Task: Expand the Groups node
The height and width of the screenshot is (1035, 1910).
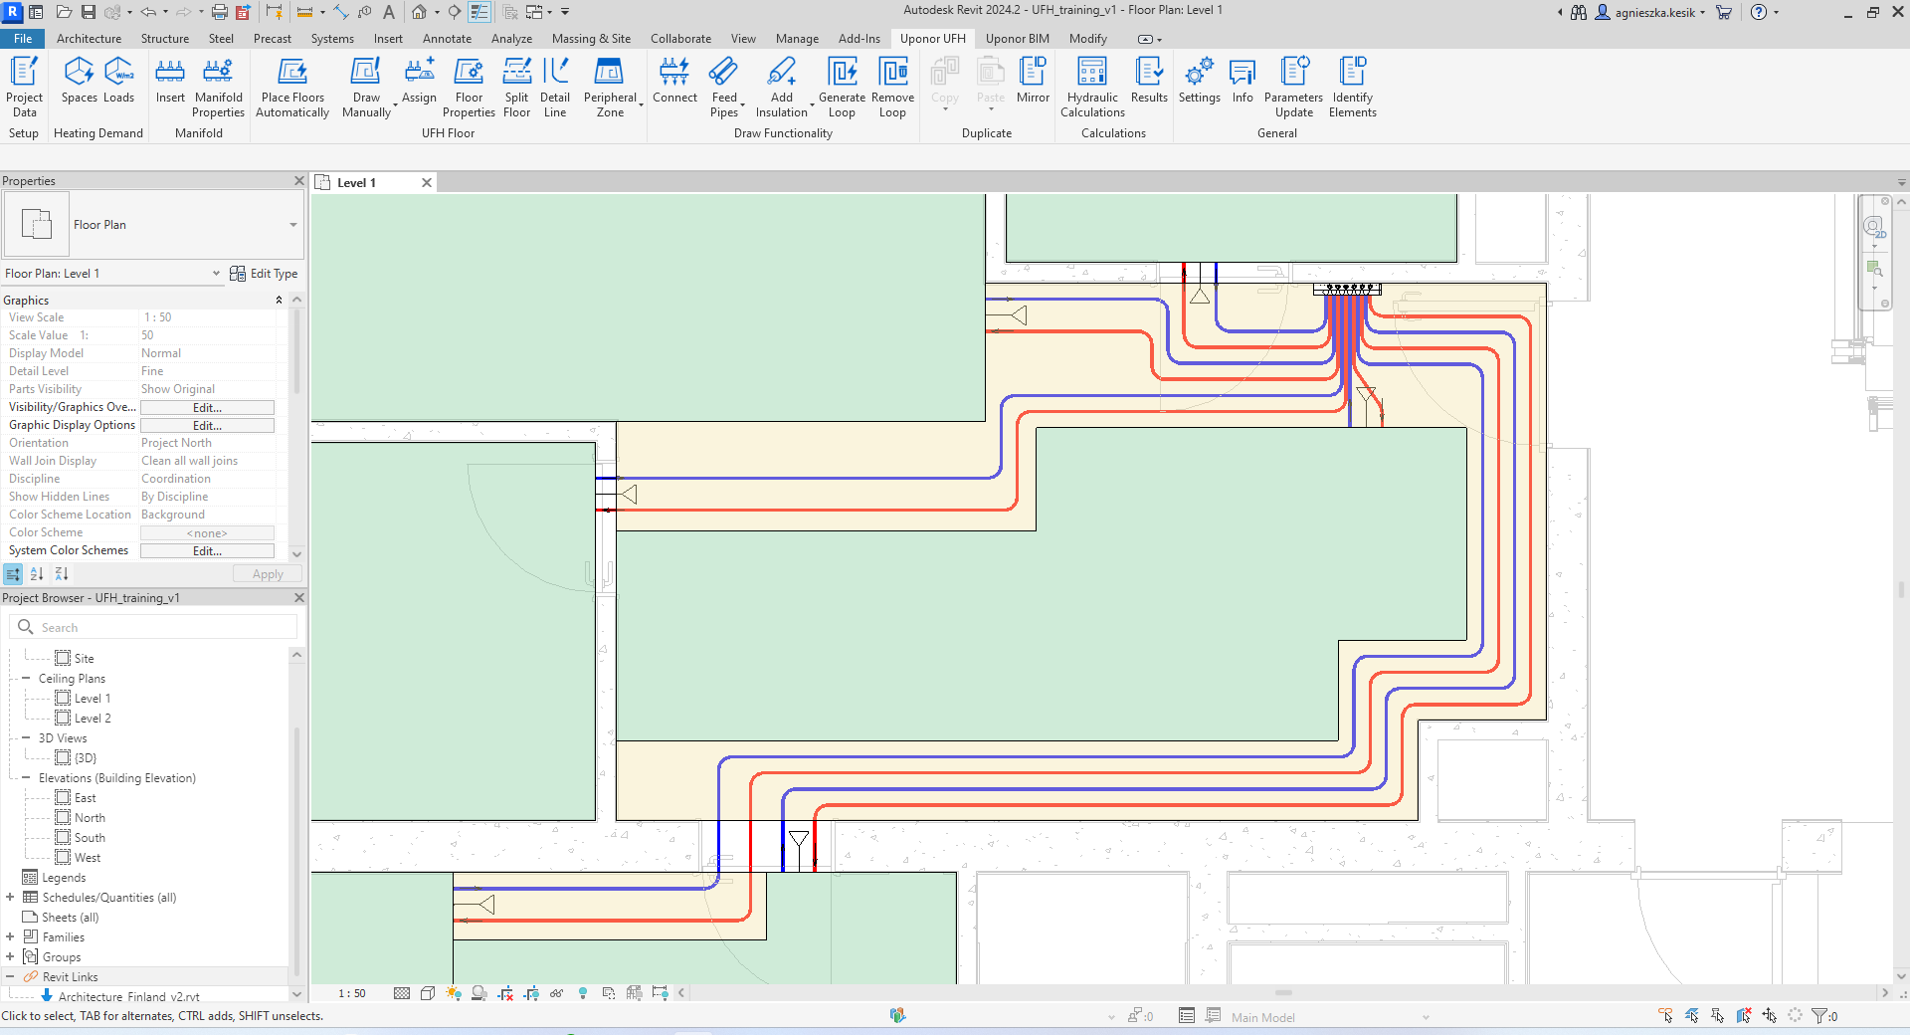Action: (x=10, y=957)
